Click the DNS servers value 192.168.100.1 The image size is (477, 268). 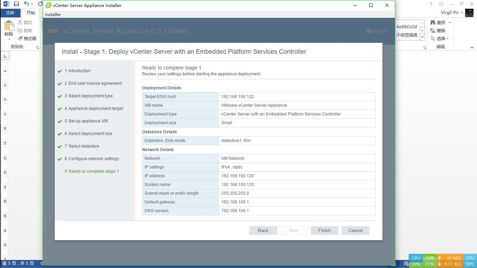(235, 211)
